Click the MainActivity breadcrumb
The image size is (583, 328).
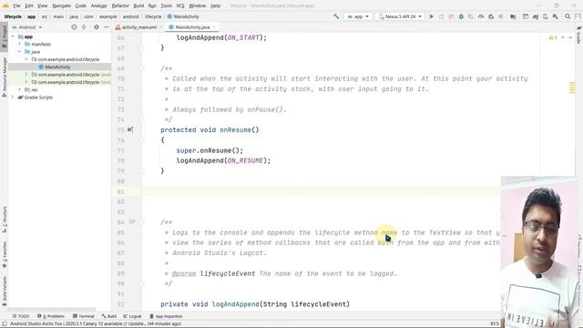183,16
